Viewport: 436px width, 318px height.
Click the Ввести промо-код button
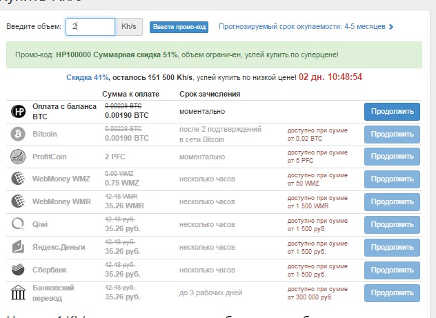pos(179,27)
